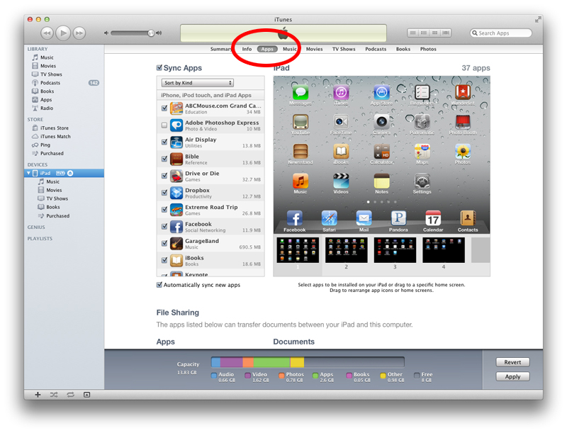Select the Reminders icon on iPad

[422, 93]
